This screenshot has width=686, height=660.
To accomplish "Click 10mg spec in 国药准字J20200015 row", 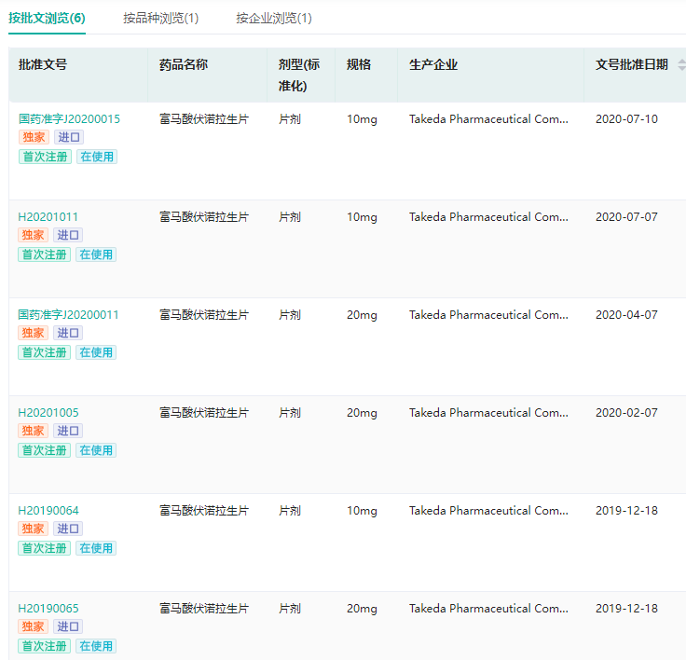I will 362,119.
